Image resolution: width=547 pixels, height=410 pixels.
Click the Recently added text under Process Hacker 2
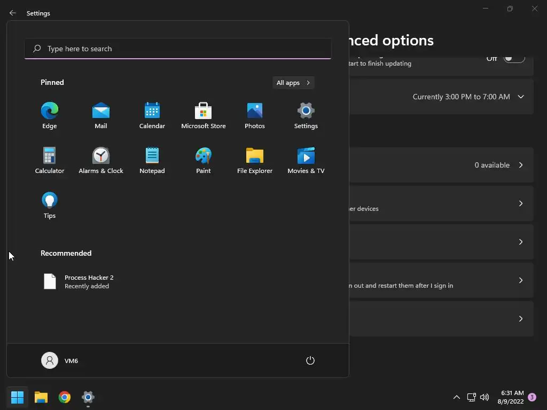pyautogui.click(x=87, y=286)
